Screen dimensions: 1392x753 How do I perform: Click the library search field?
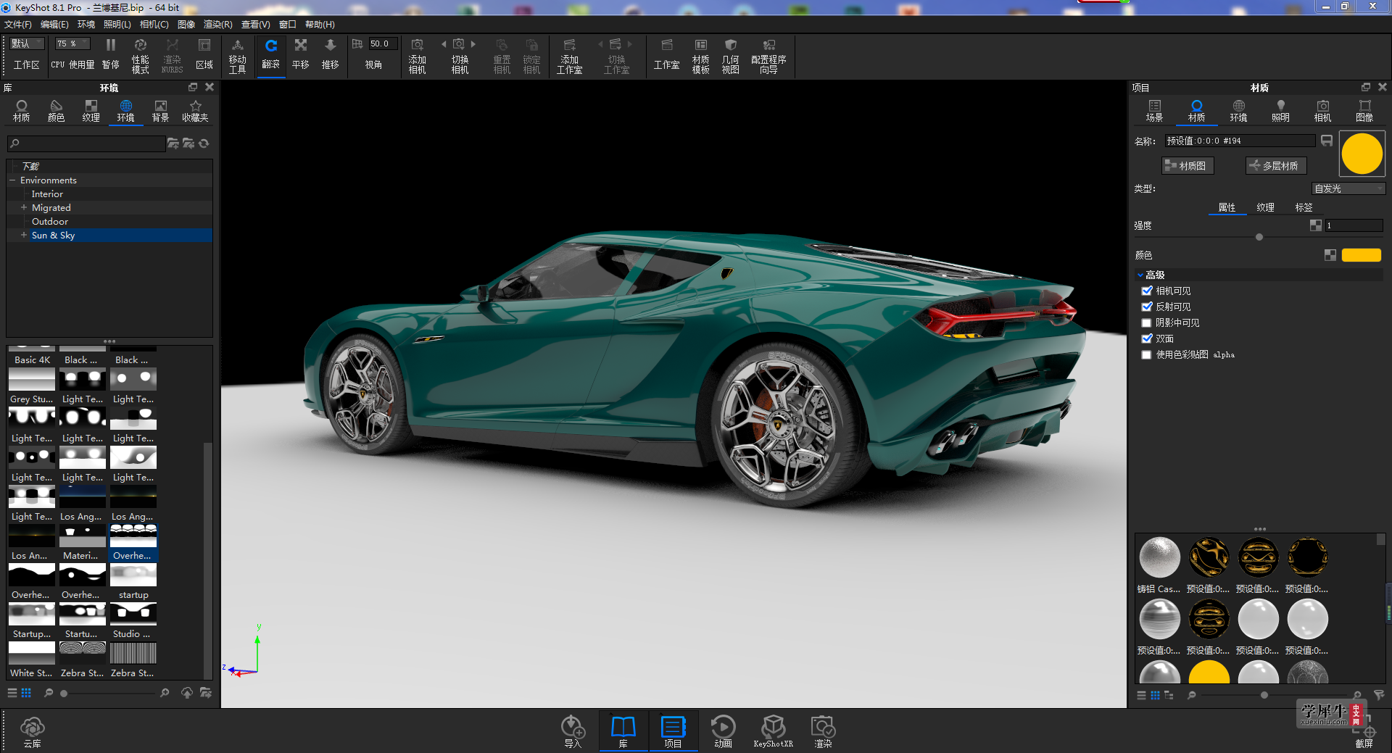click(x=86, y=143)
